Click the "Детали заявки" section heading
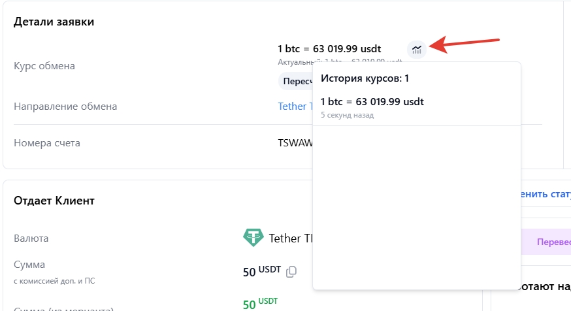 pos(54,22)
